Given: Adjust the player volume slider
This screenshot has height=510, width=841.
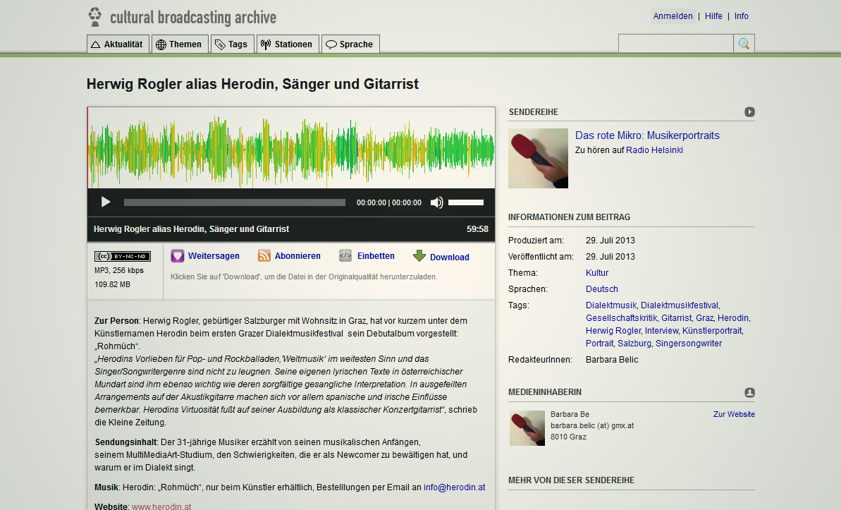Looking at the screenshot, I should point(465,202).
